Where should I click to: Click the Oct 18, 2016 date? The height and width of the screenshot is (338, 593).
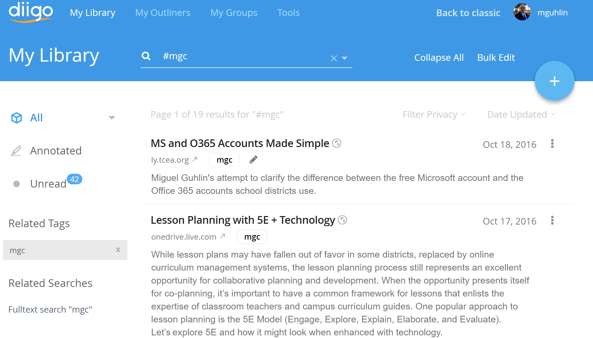[510, 144]
